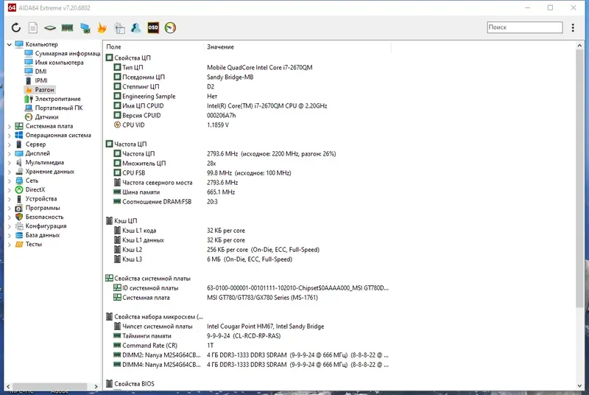The height and width of the screenshot is (395, 589).
Task: Open the Report page icon in toolbar
Action: [33, 27]
